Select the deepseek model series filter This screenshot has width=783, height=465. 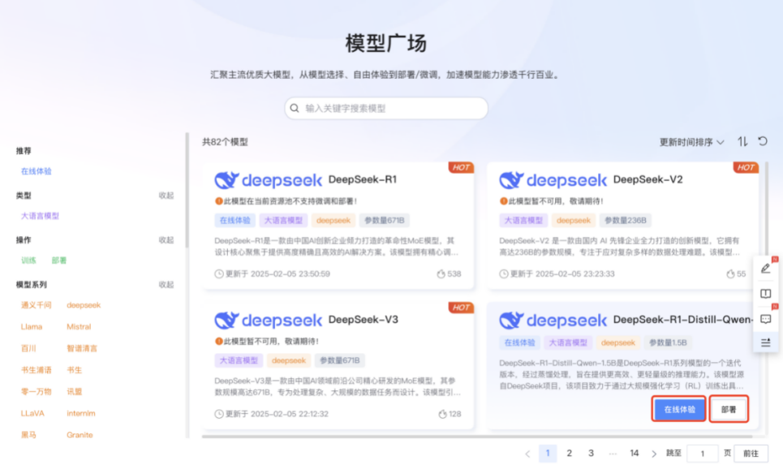[84, 305]
